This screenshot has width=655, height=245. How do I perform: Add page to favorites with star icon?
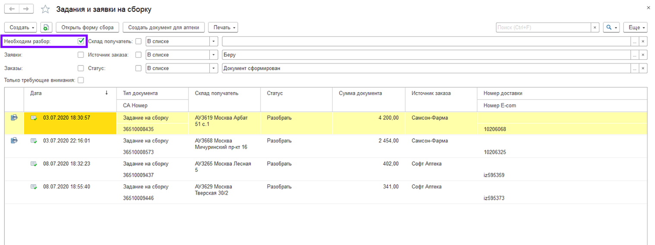coord(45,9)
